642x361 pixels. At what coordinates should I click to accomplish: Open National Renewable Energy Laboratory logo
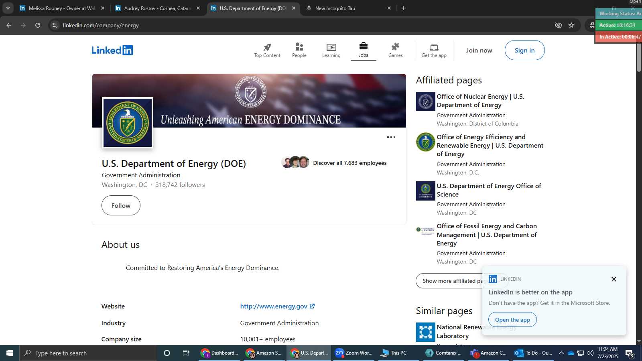[425, 332]
